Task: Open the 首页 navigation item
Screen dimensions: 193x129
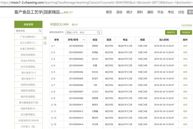Action: click(109, 12)
